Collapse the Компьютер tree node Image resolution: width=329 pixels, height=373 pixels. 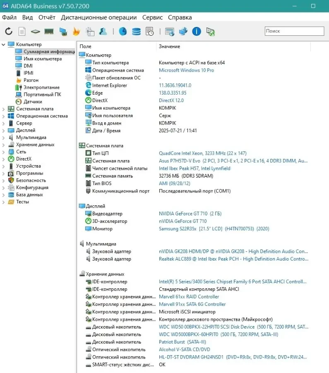click(3, 44)
